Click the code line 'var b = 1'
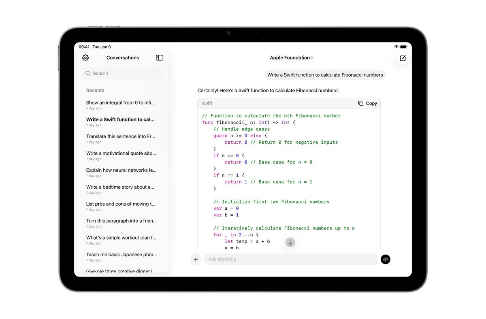 tap(226, 215)
